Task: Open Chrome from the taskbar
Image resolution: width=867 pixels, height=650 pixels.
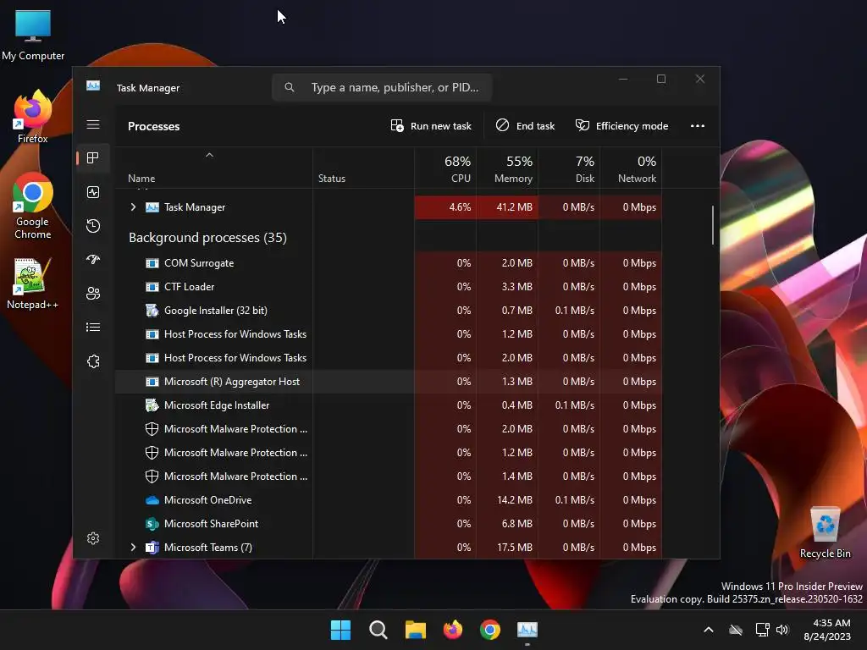Action: pos(490,630)
